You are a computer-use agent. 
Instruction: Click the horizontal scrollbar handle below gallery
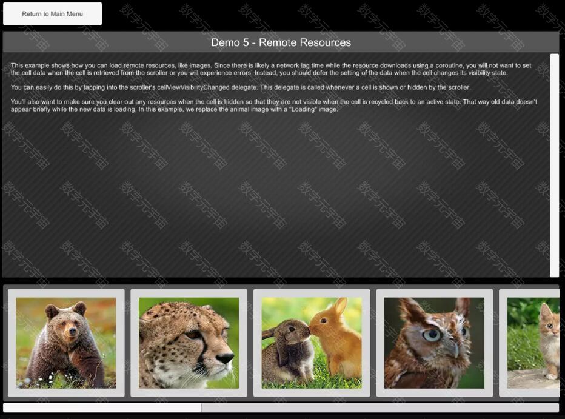click(x=102, y=407)
